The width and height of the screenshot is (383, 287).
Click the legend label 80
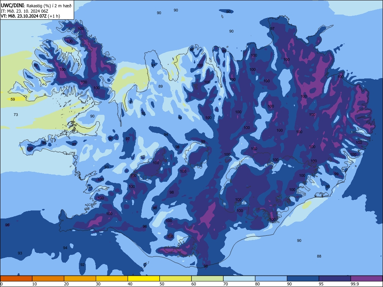point(257,284)
